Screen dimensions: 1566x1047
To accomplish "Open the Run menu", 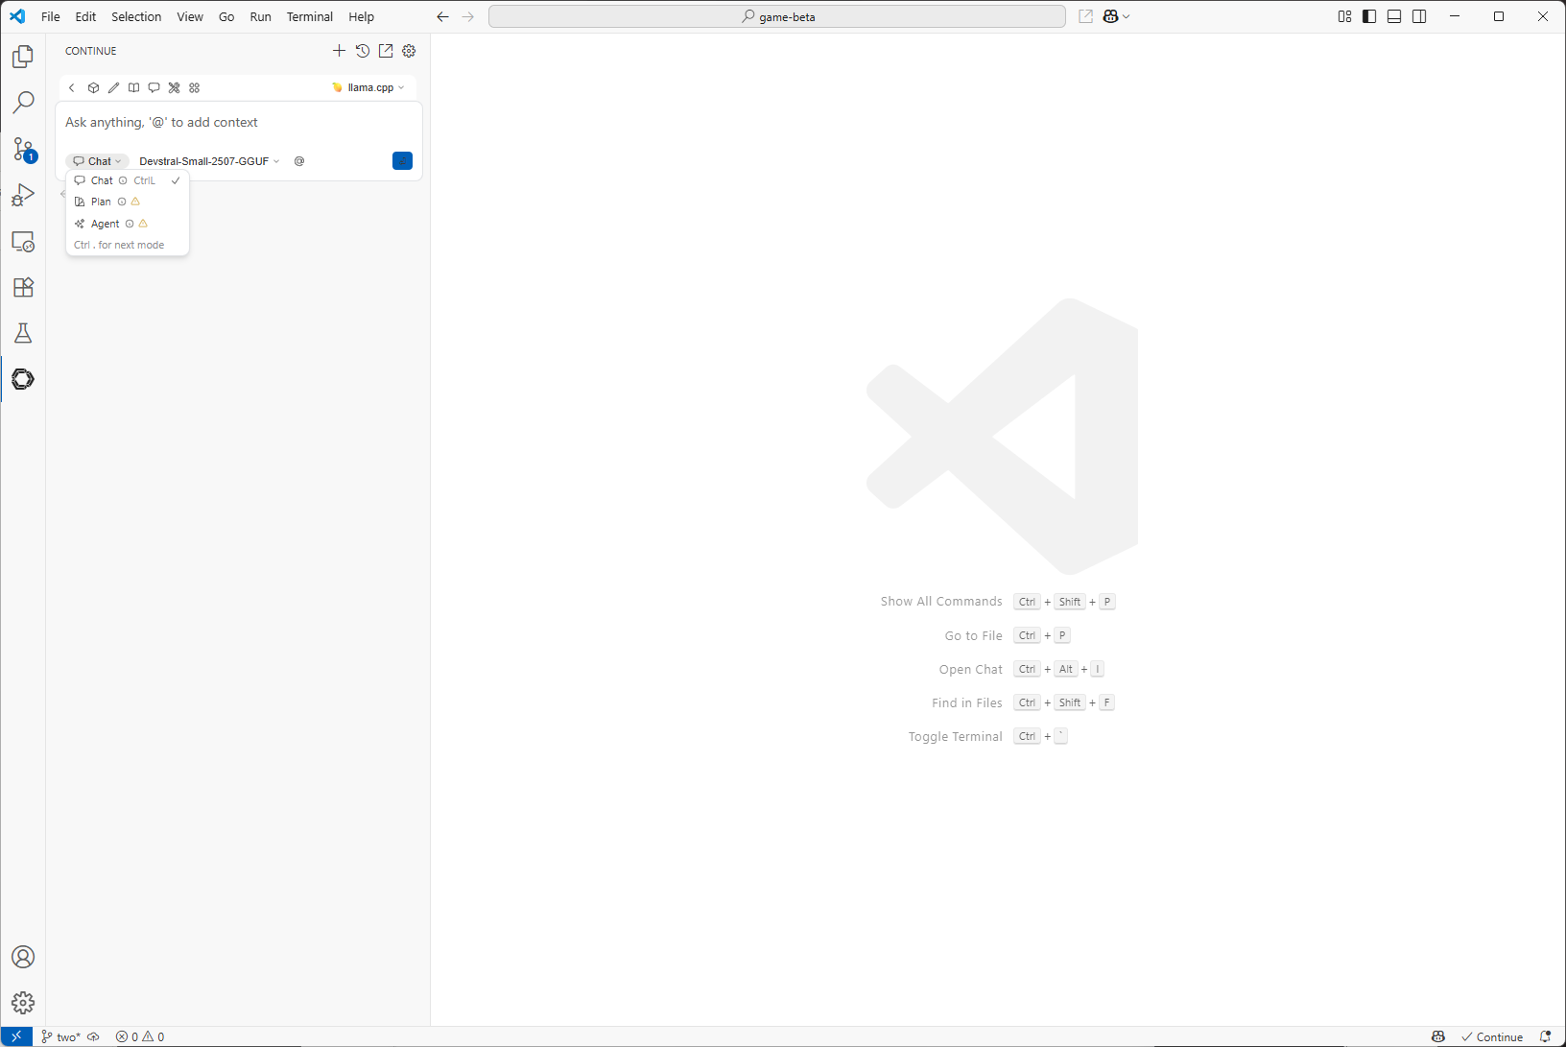I will click(260, 16).
